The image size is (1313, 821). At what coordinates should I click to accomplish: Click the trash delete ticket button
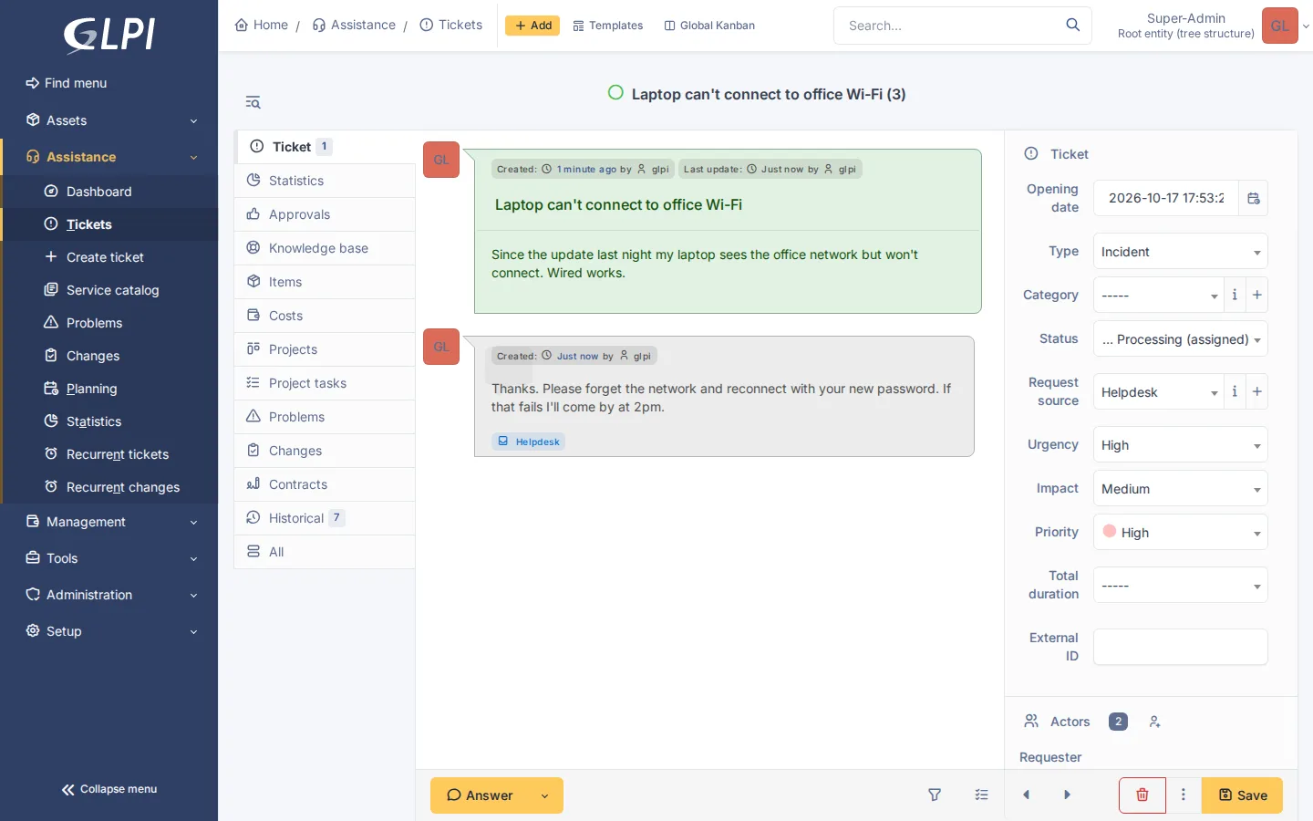[x=1142, y=795]
